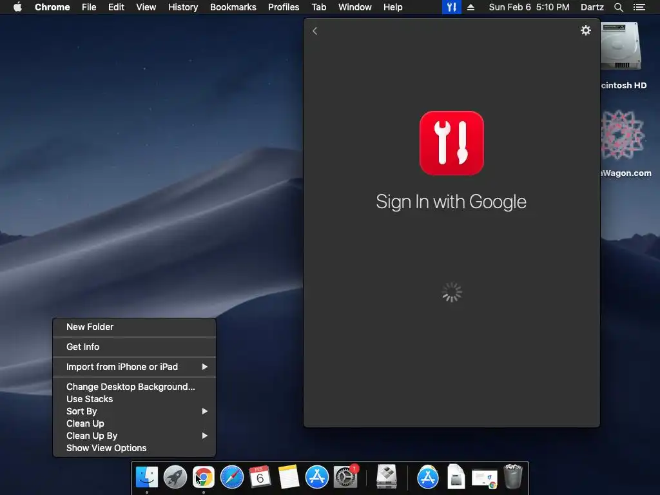Expand the Clean Up By submenu

click(134, 436)
